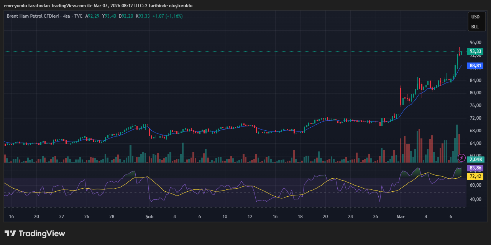The width and height of the screenshot is (491, 245).
Task: Click the blue 88,81 moving average label
Action: click(475, 66)
